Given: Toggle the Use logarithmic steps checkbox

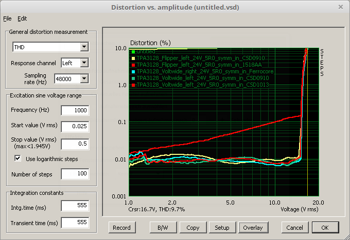Looking at the screenshot, I should pos(18,159).
